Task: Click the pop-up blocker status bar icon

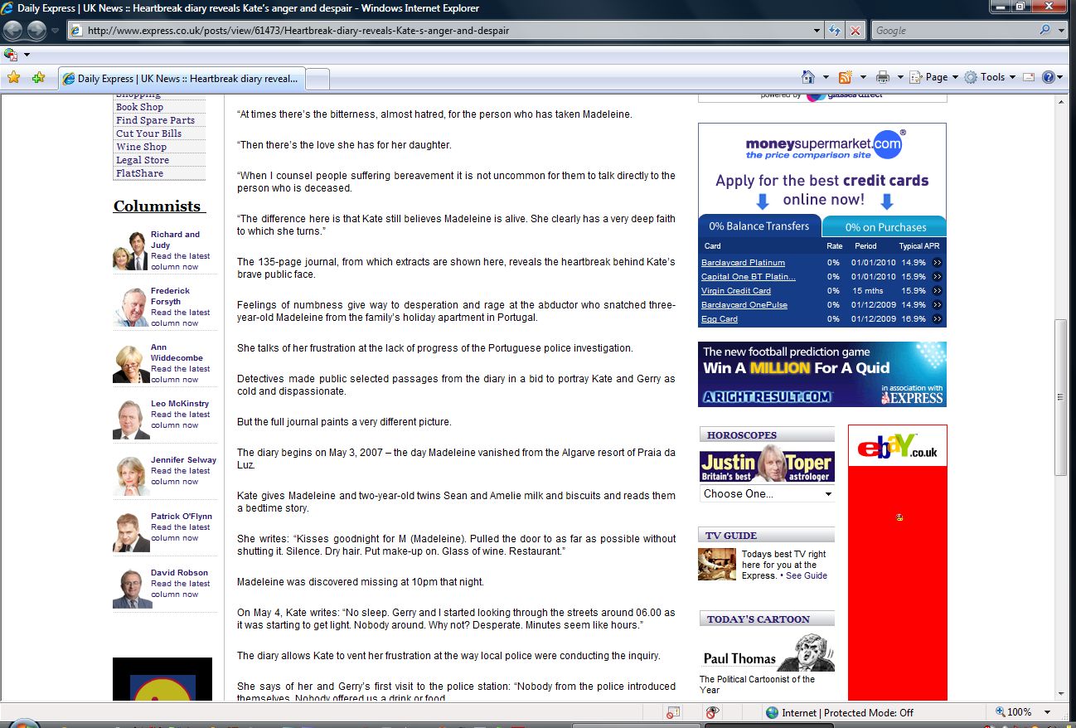Action: tap(673, 712)
